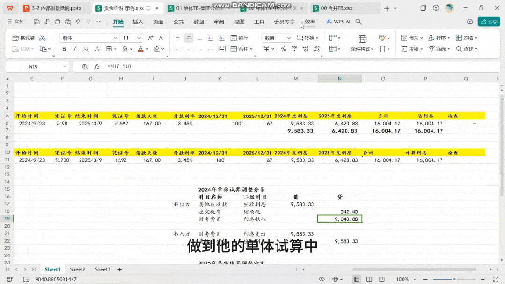Toggle strikethrough formatting

(97, 49)
